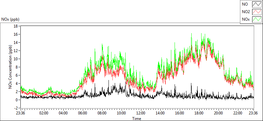The width and height of the screenshot is (263, 121).
Task: Click the 0 y-axis tick label
Action: (x=17, y=100)
